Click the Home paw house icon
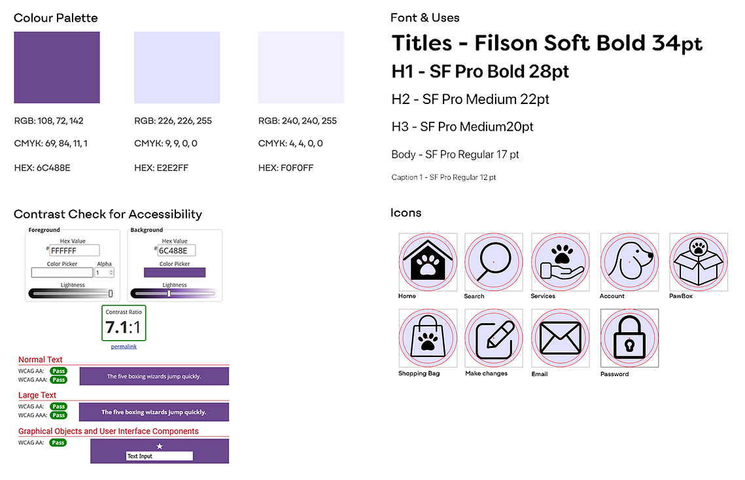The height and width of the screenshot is (480, 745). click(428, 262)
